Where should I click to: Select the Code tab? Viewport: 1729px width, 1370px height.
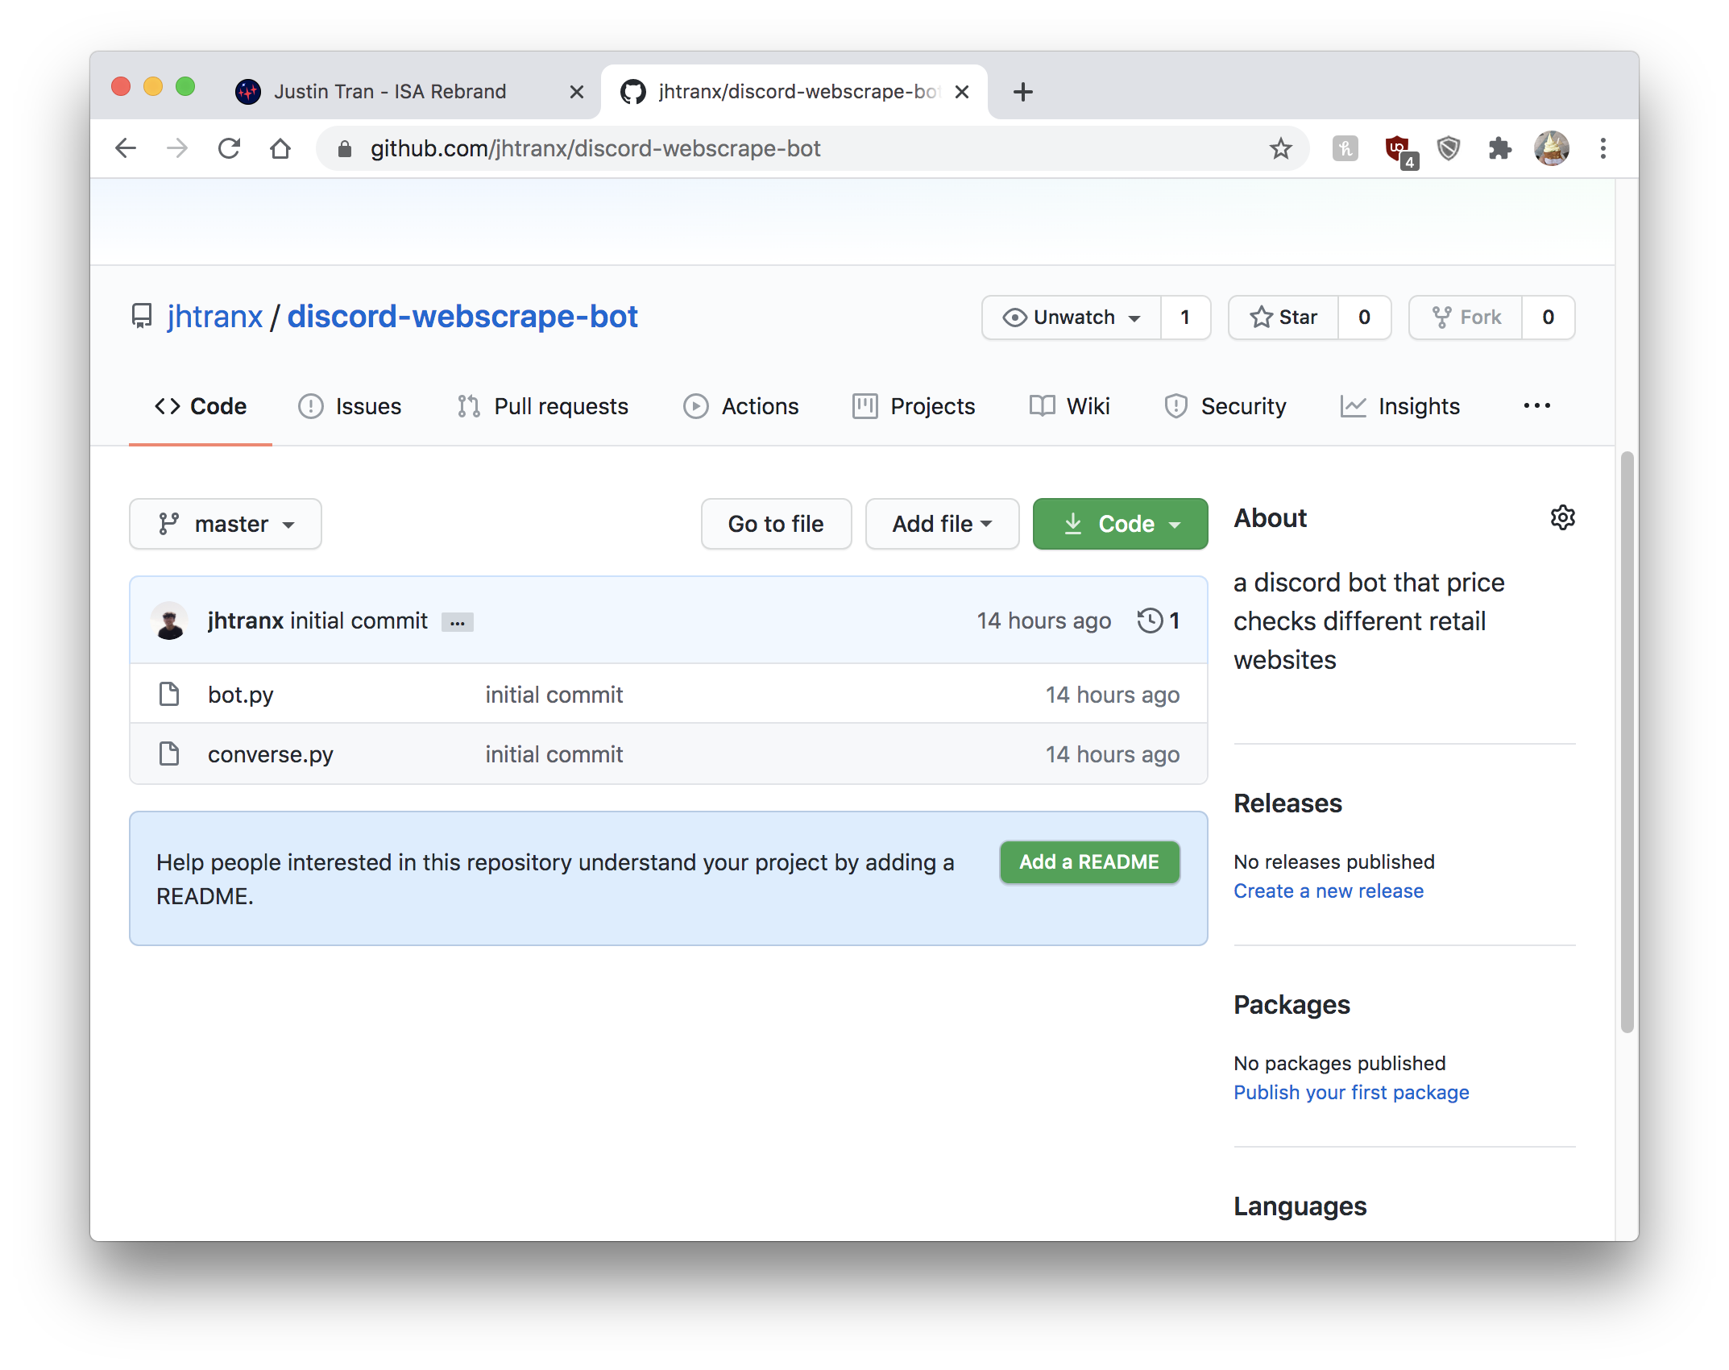(201, 406)
